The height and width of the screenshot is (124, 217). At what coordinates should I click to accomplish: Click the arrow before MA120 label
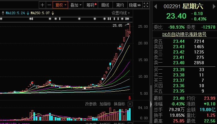(x=3, y=13)
